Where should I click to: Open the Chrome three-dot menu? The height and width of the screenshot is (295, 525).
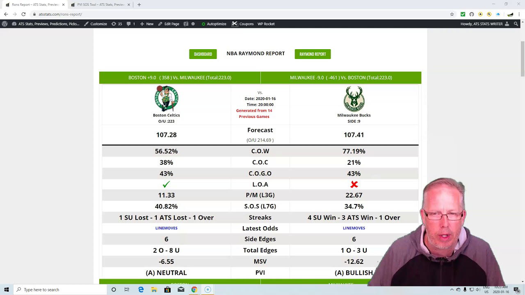pyautogui.click(x=519, y=14)
